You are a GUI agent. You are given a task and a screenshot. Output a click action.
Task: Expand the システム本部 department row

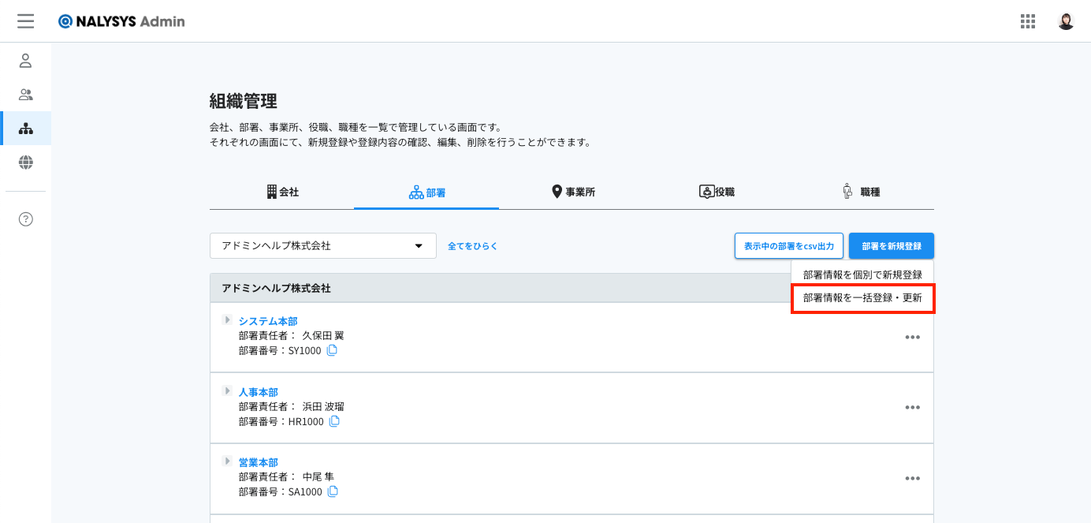click(x=227, y=320)
